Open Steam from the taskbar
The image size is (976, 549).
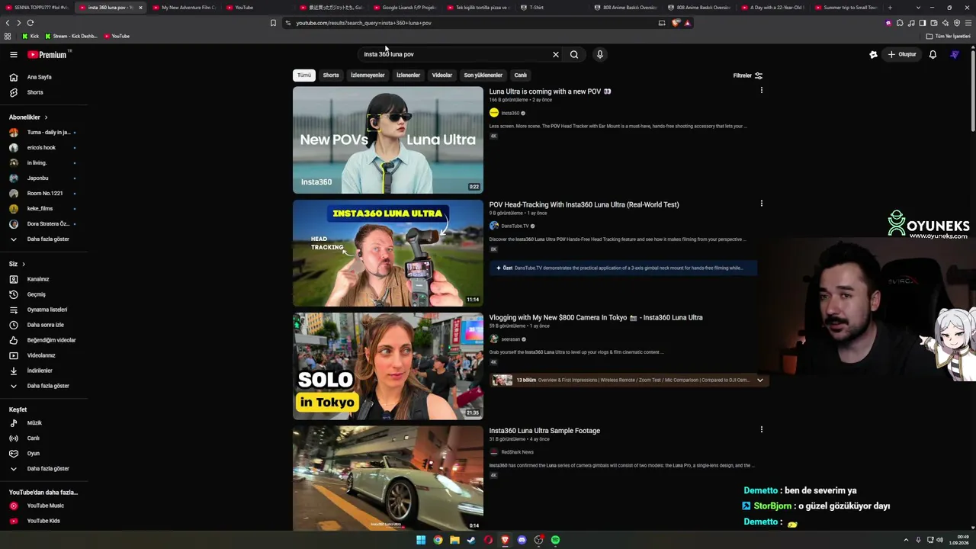coord(471,540)
